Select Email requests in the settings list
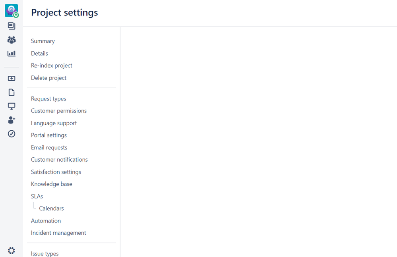 (49, 147)
